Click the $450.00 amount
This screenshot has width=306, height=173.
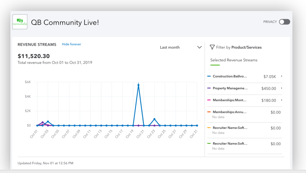point(269,88)
